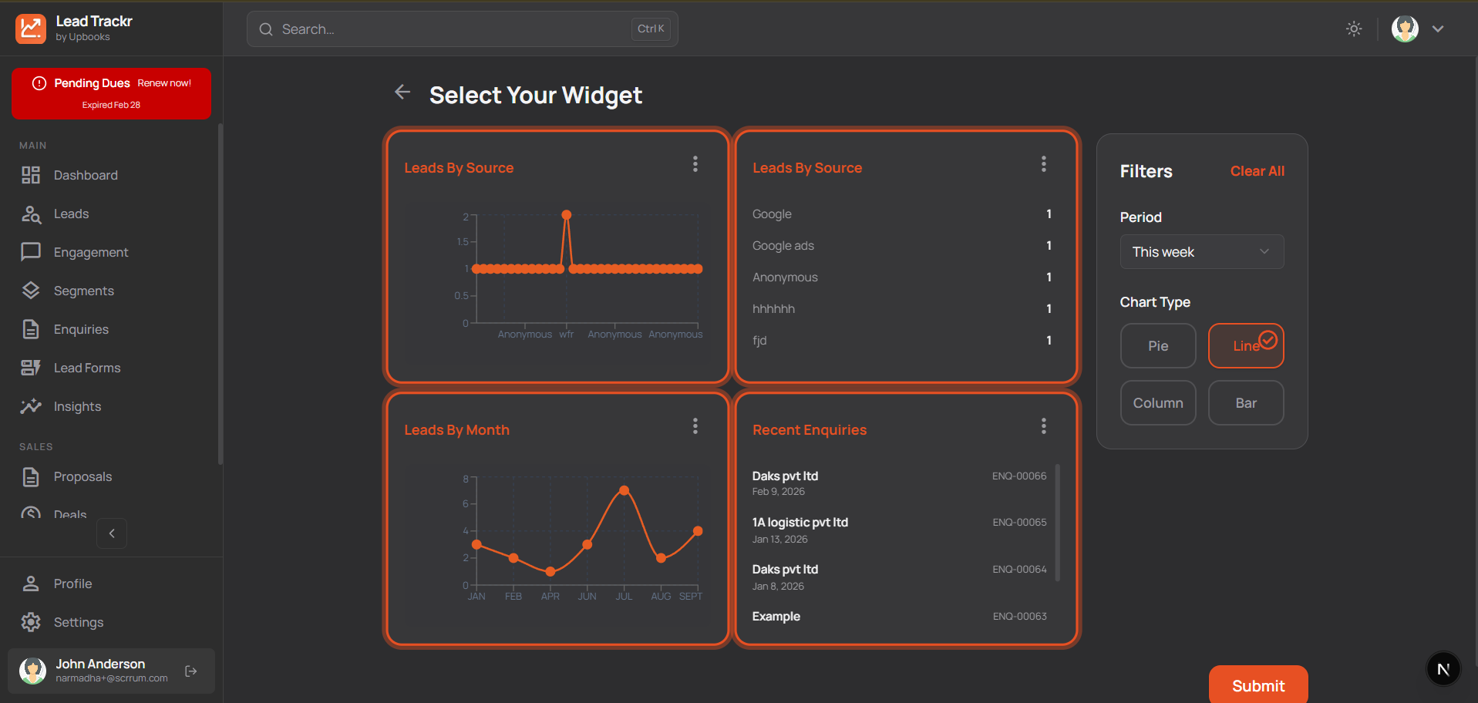Toggle light mode with the sun icon
The height and width of the screenshot is (703, 1478).
pos(1354,29)
